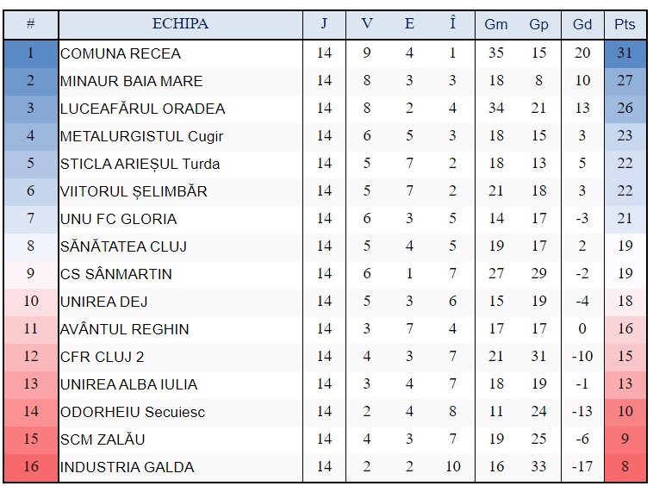Click the # rank column header
Screen dimensions: 653x486
coord(30,24)
